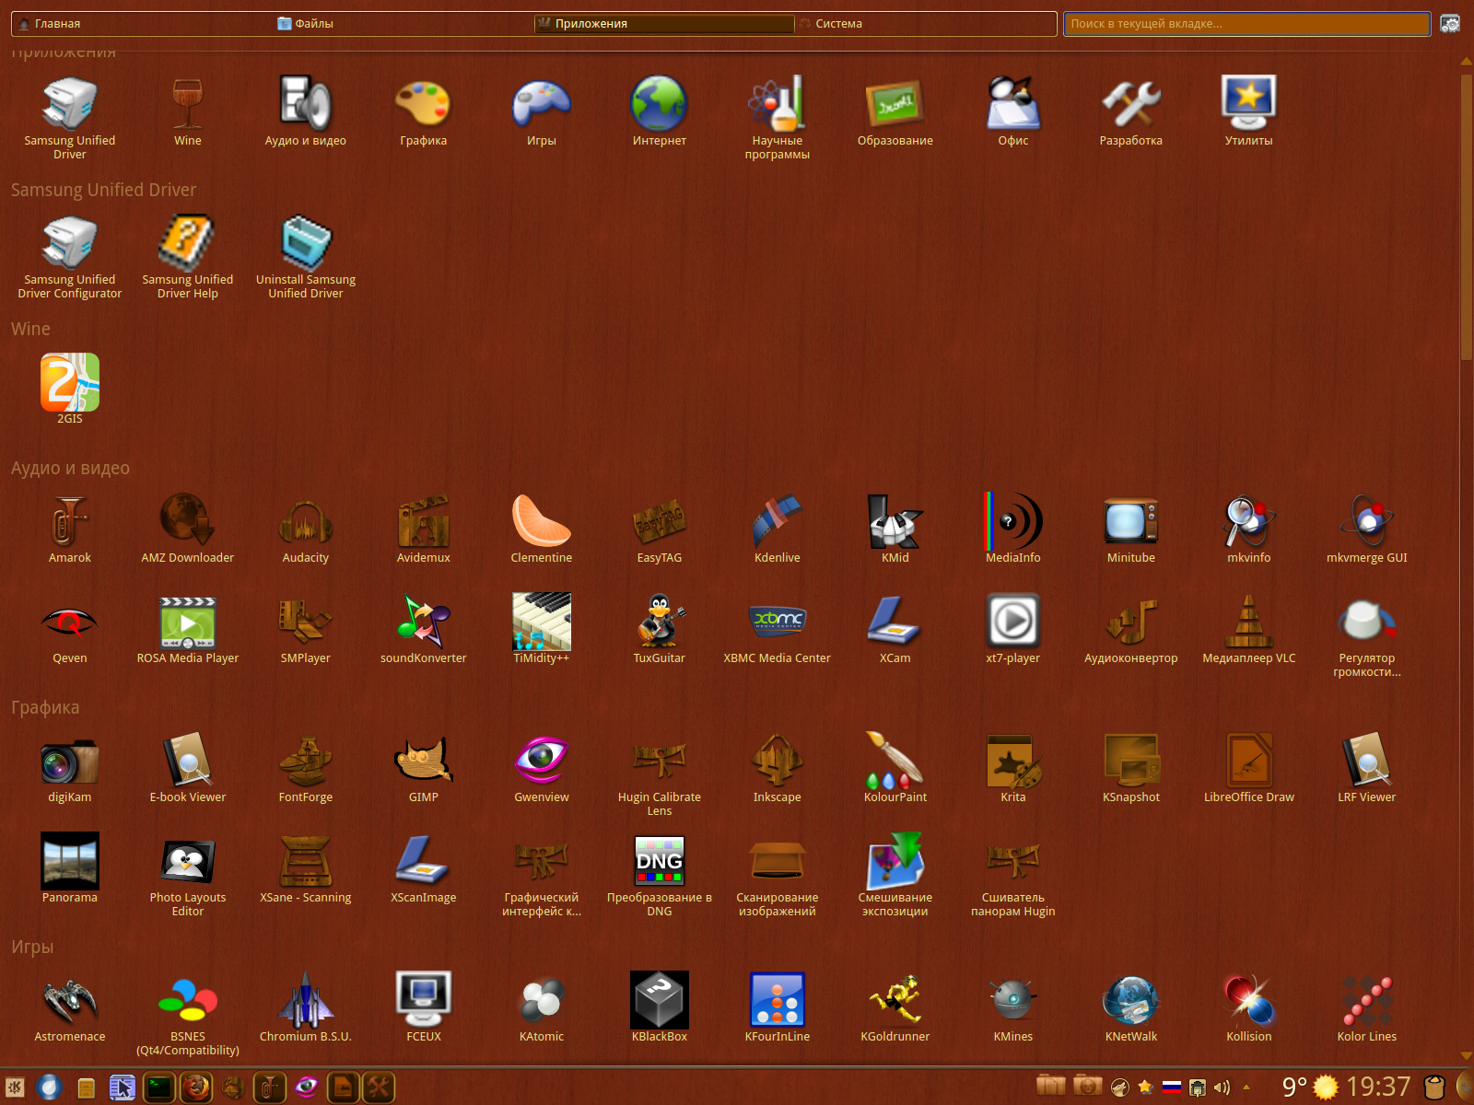Show hidden system tray icons
This screenshot has width=1474, height=1105.
click(x=1246, y=1088)
